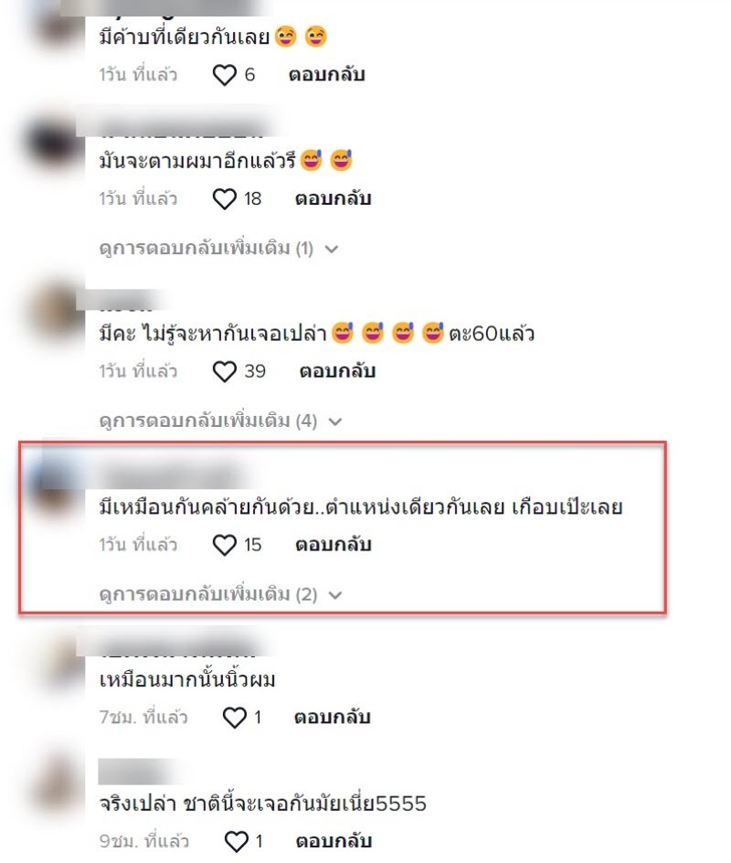The image size is (731, 863).
Task: Reply to the comment mentioning ตะ60แล้ว
Action: tap(337, 371)
